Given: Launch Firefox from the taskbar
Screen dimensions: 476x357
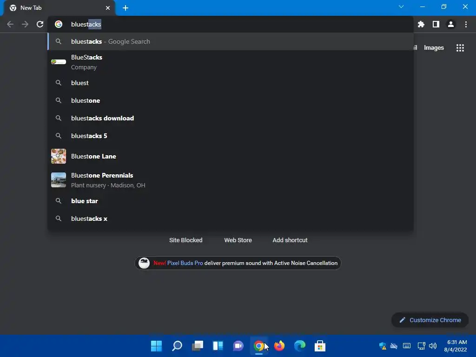Looking at the screenshot, I should (279, 346).
